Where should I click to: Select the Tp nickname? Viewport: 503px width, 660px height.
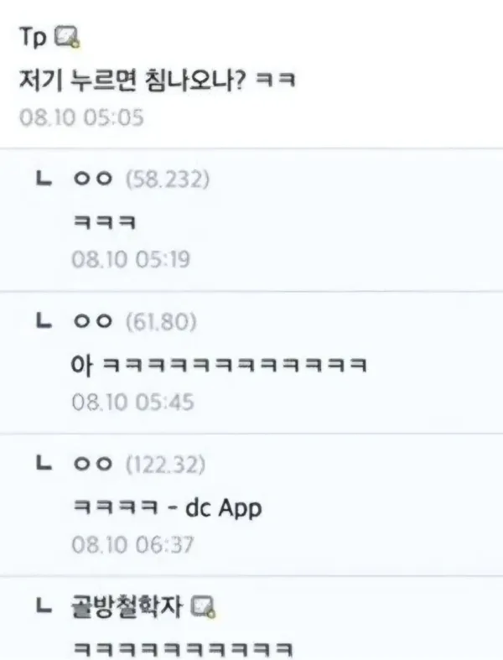[33, 38]
